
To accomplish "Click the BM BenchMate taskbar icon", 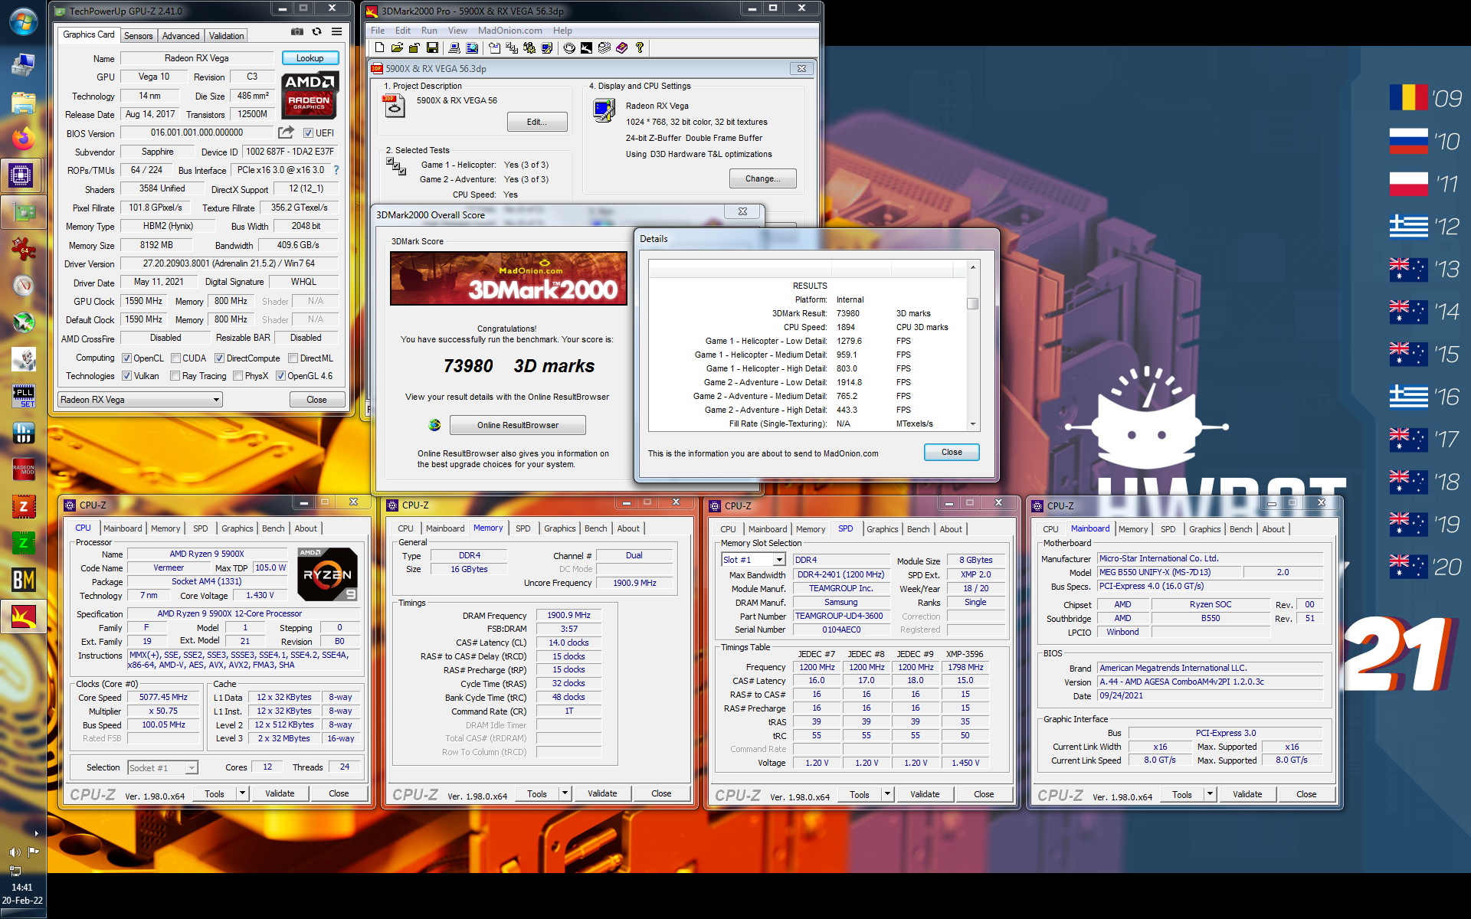I will coord(23,580).
